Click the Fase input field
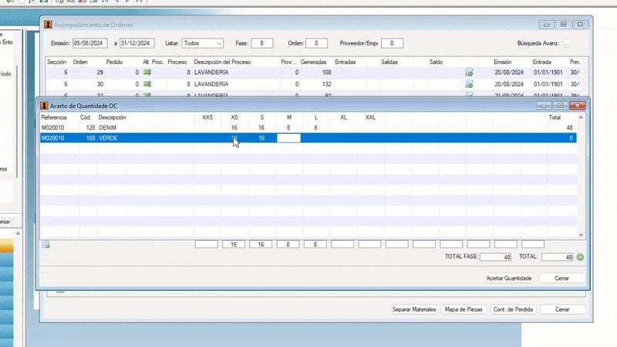 tap(261, 43)
